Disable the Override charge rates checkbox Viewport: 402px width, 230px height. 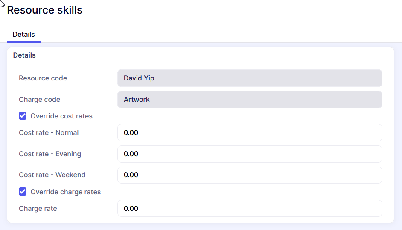tap(23, 192)
